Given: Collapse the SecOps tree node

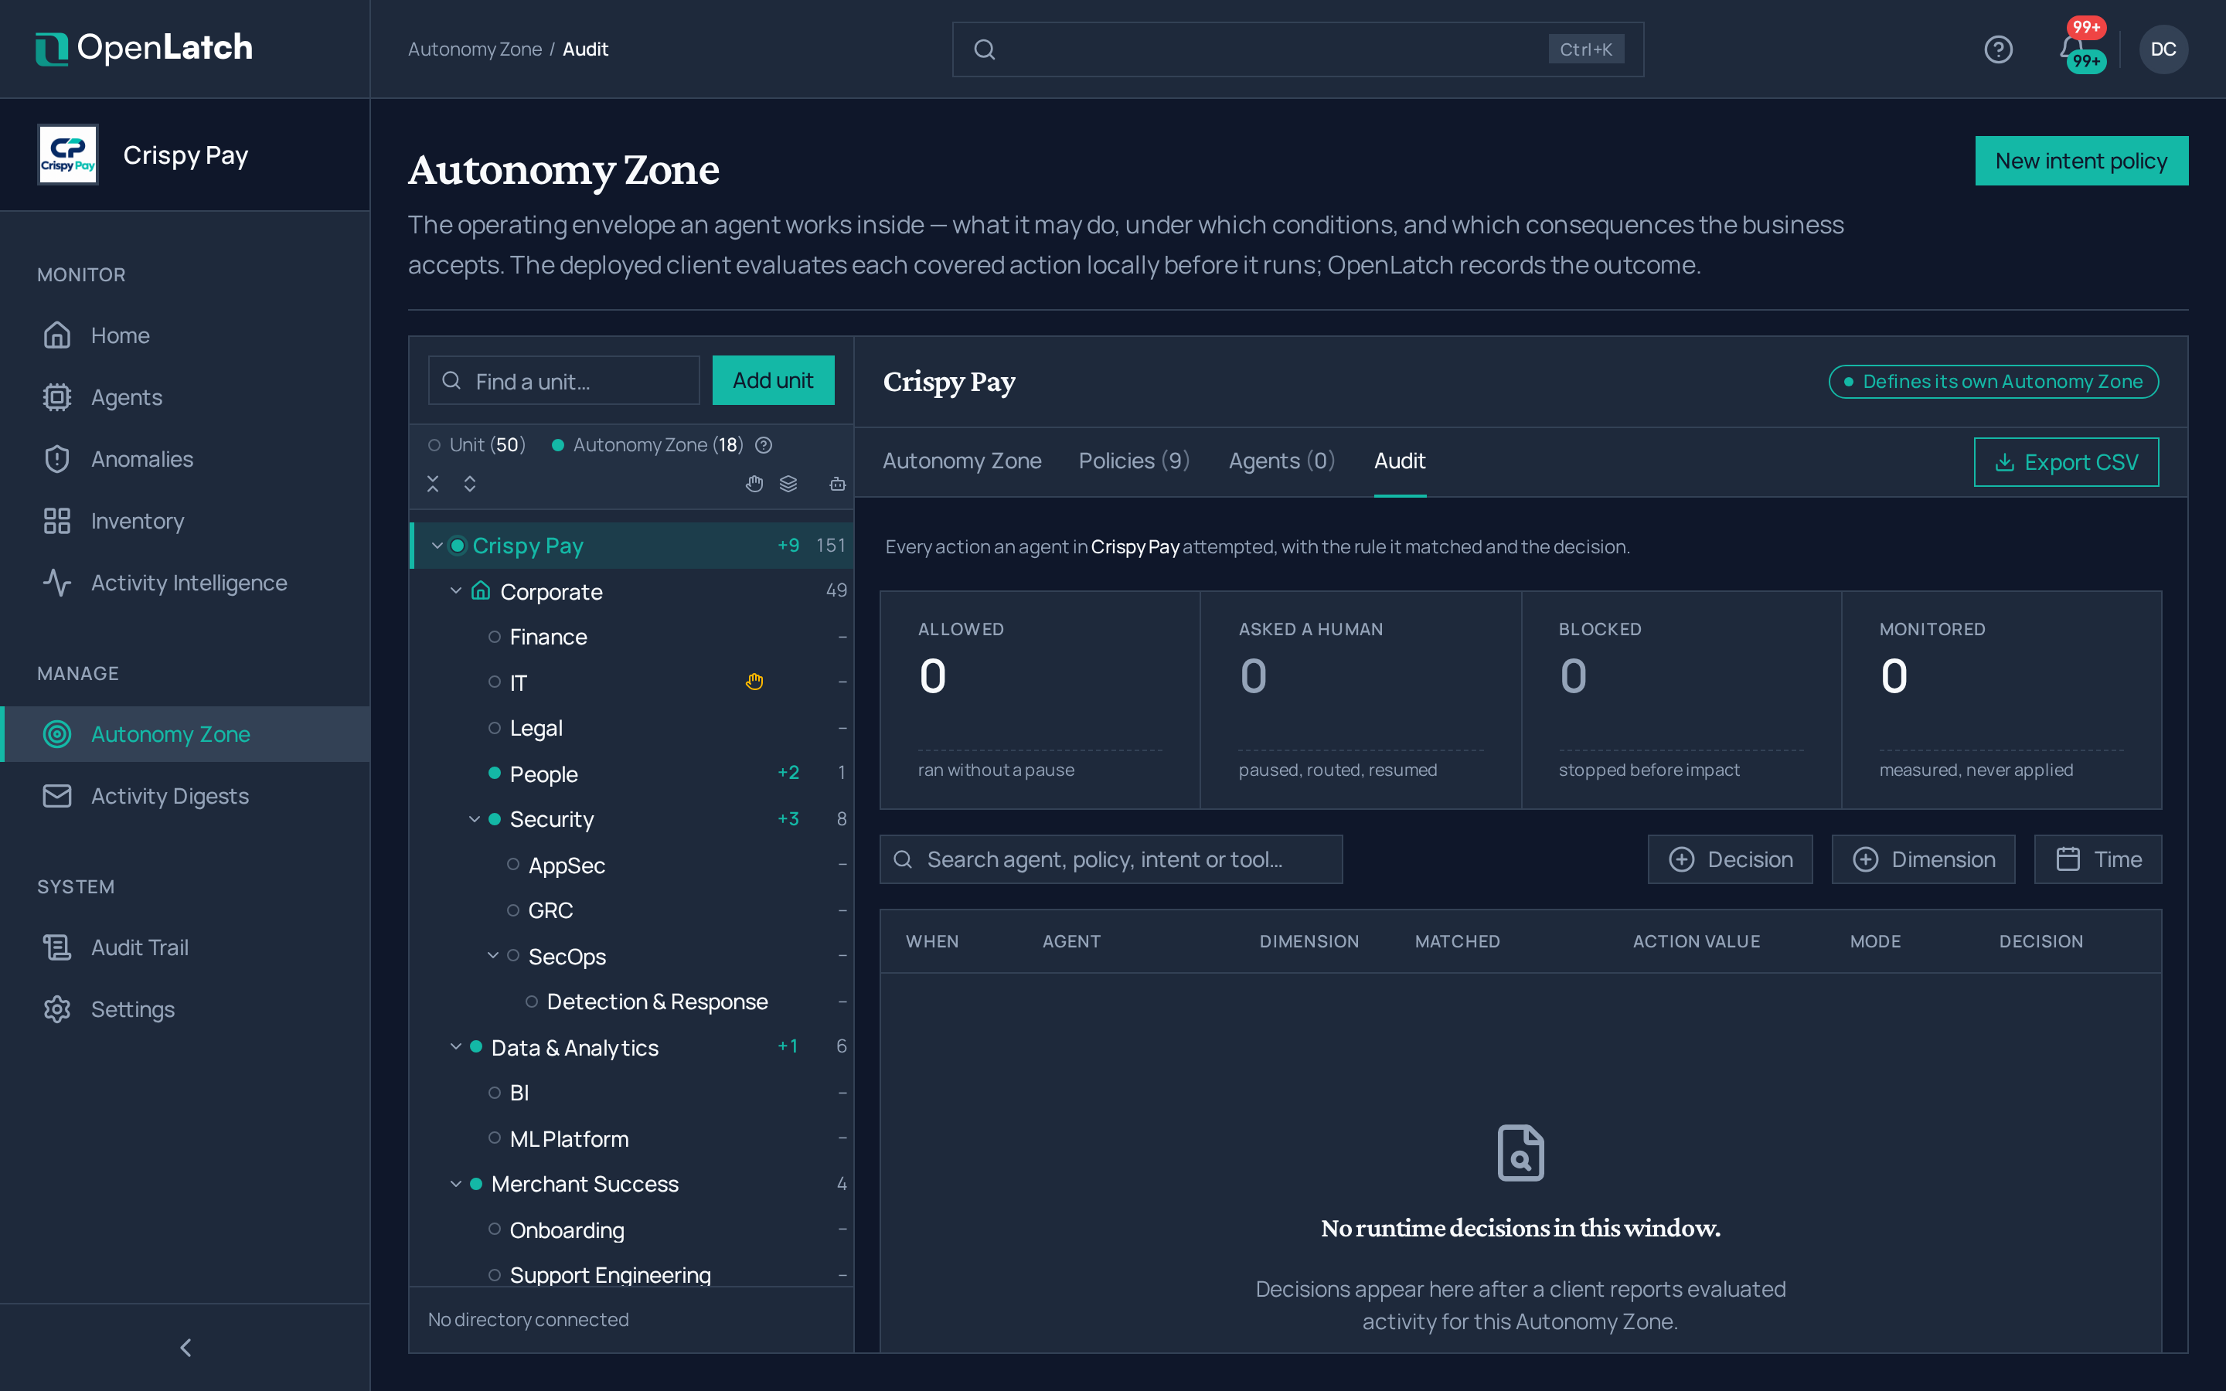Looking at the screenshot, I should pos(493,956).
